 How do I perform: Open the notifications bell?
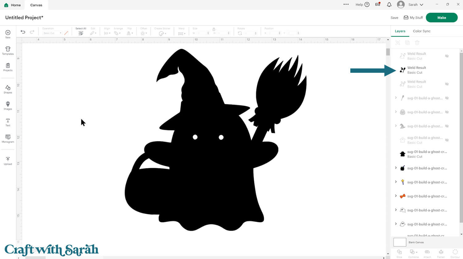[389, 5]
